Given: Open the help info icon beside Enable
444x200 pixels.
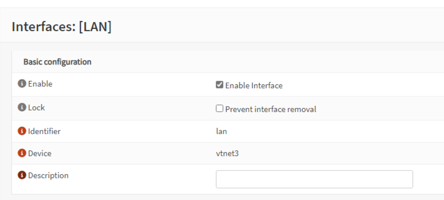Looking at the screenshot, I should click(22, 84).
